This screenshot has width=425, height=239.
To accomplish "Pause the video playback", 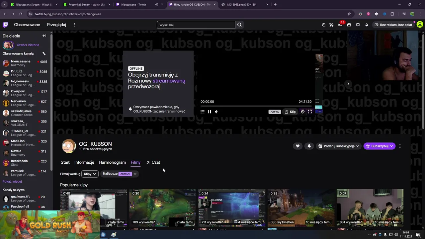I will (x=210, y=112).
